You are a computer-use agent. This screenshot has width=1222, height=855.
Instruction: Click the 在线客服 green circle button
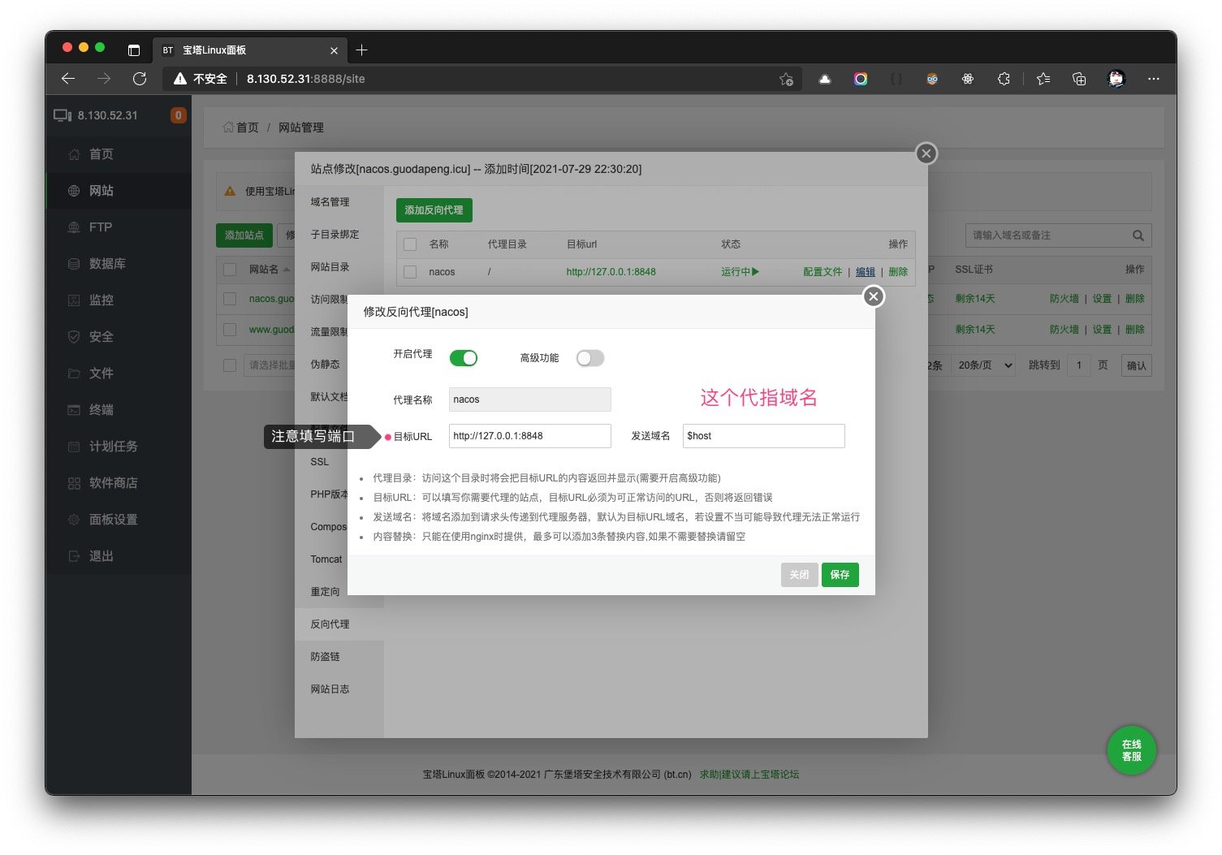[1130, 749]
